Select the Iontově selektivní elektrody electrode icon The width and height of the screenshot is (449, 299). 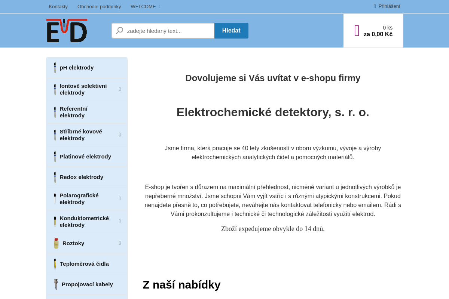pos(55,89)
